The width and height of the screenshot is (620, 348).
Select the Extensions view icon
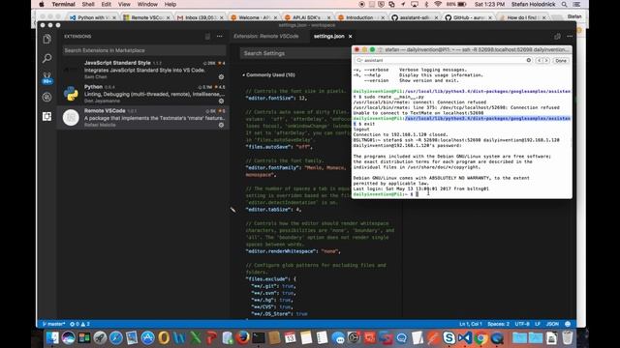click(x=47, y=116)
